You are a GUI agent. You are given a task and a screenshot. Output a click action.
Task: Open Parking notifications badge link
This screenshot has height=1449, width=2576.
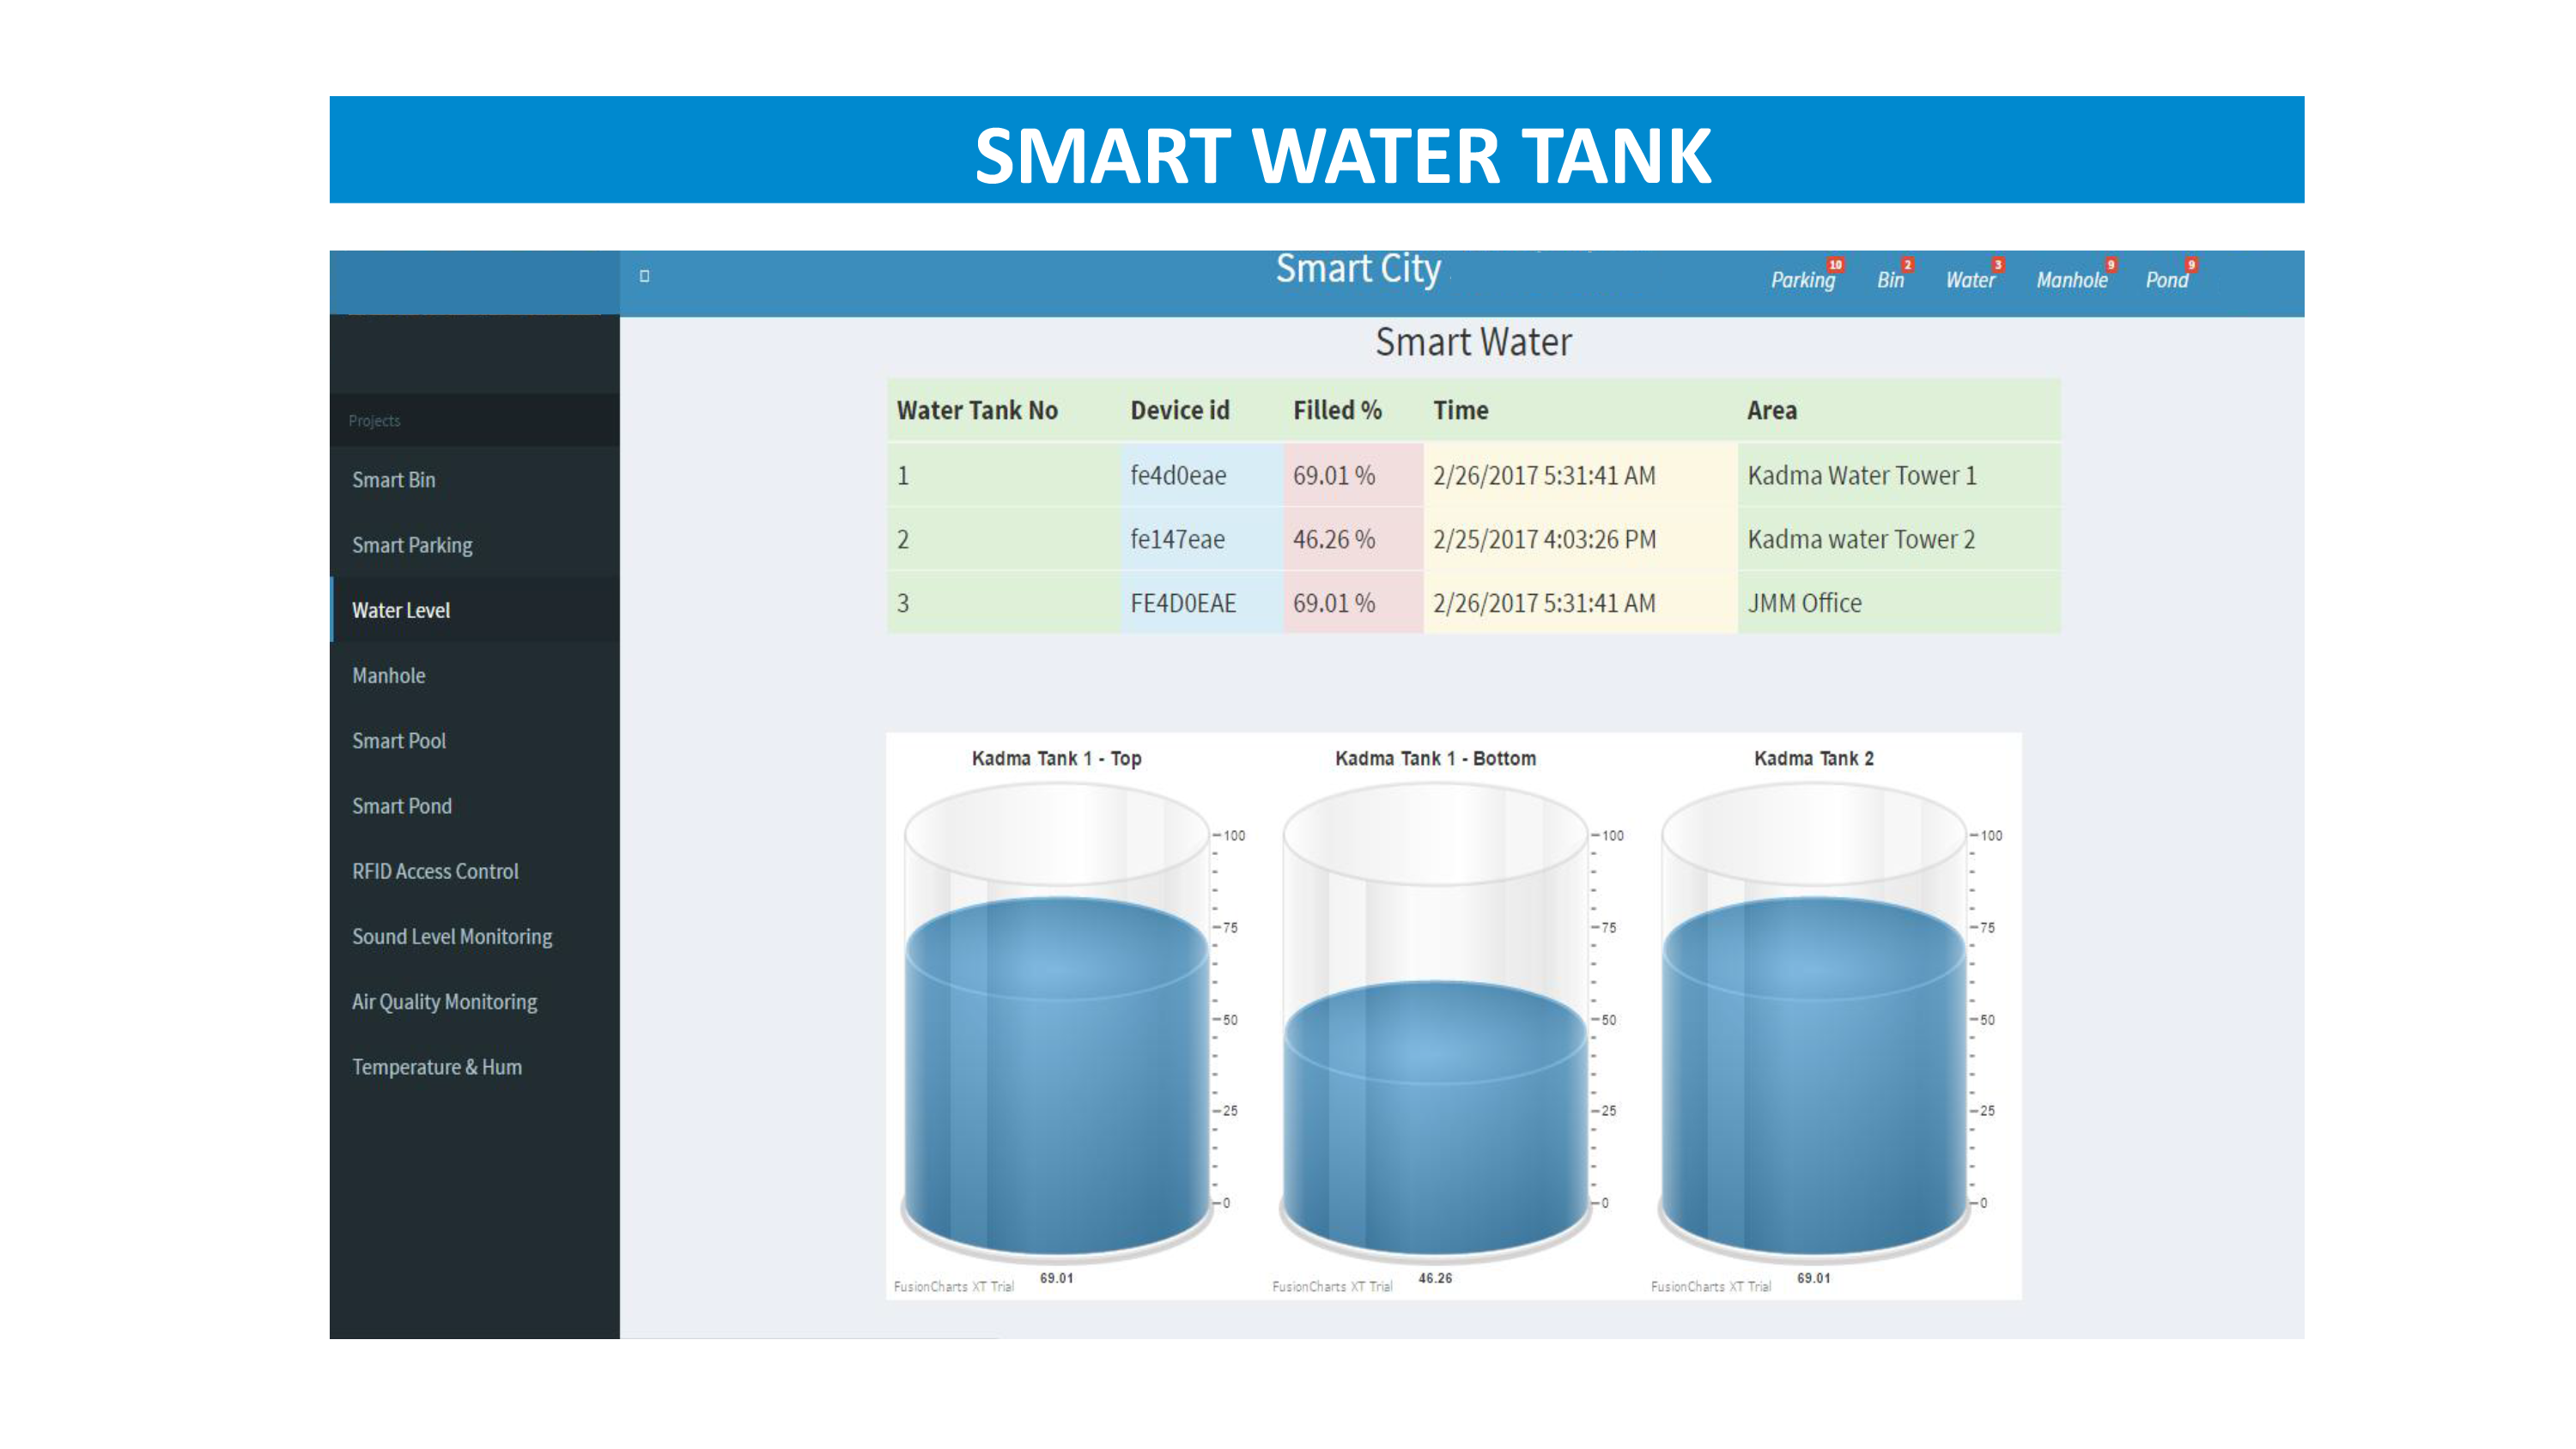(x=1803, y=280)
